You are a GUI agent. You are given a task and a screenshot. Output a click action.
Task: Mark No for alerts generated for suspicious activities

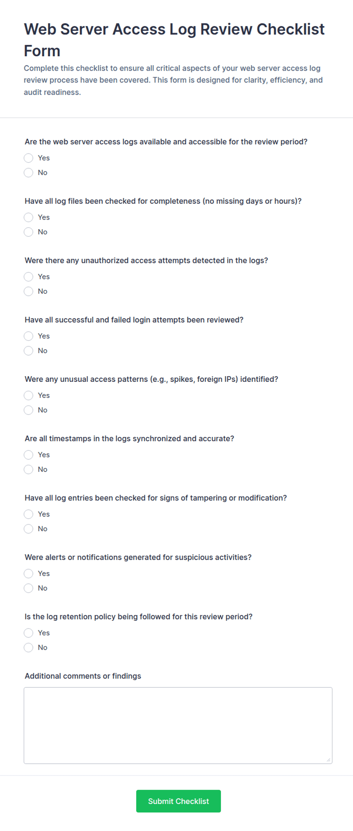[28, 588]
